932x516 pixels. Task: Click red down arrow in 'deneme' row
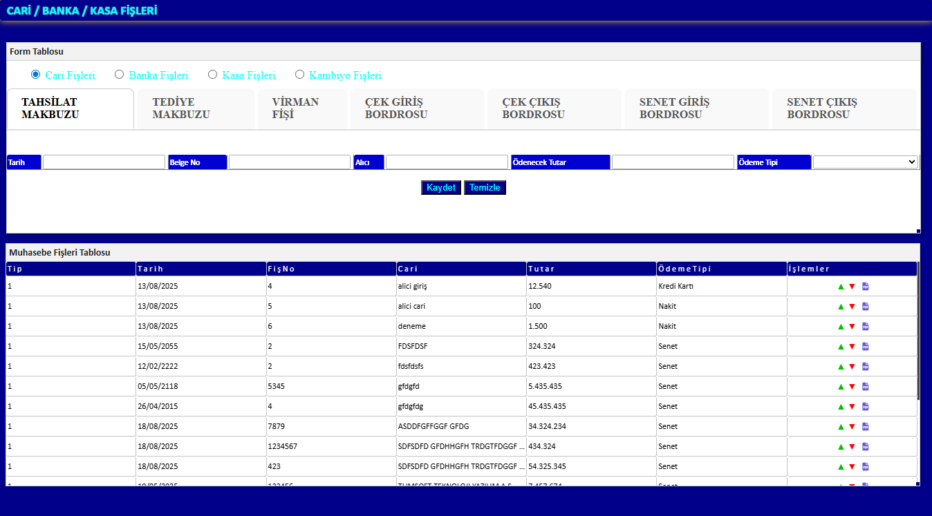point(852,327)
